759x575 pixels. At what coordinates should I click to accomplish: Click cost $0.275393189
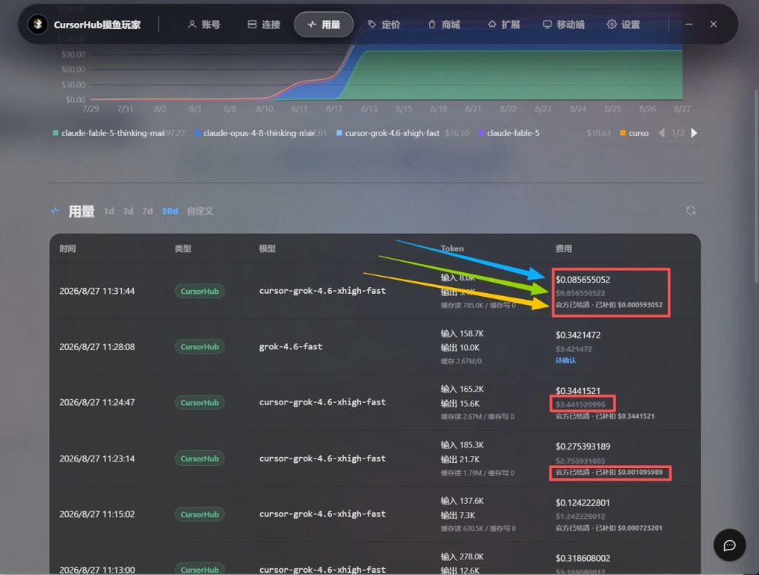(583, 447)
